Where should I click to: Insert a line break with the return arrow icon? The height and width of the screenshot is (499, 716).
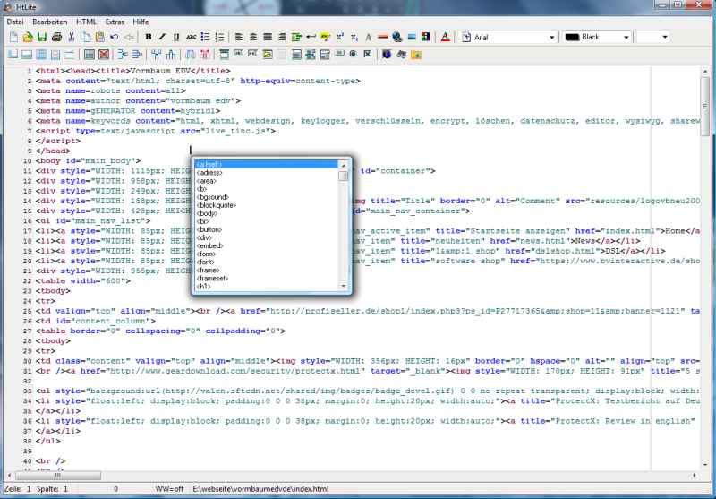pyautogui.click(x=311, y=37)
